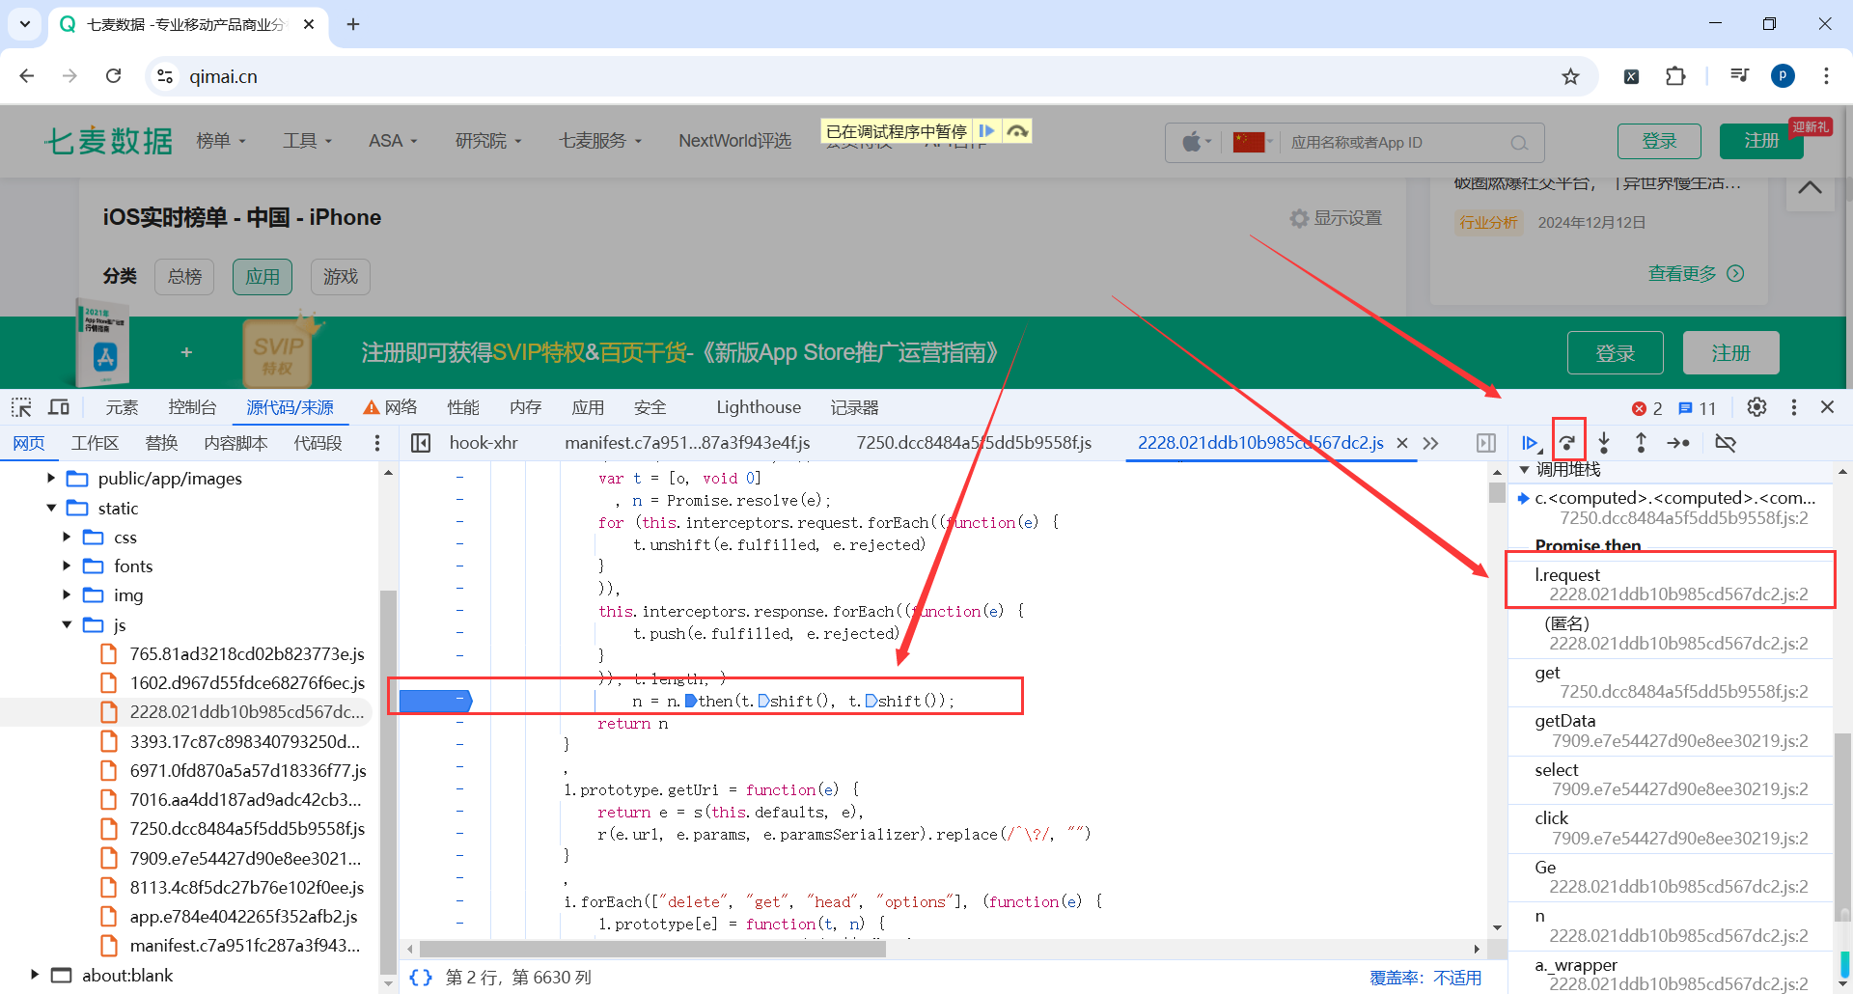
Task: Follow the 查看更多 link
Action: (x=1696, y=274)
